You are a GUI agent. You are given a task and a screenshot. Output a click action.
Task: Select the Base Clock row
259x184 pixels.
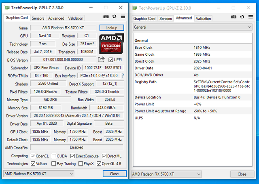(x=193, y=48)
